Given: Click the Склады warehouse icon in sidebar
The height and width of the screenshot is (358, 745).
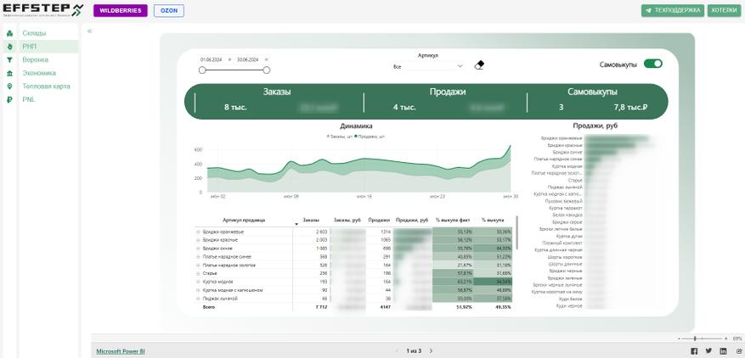Looking at the screenshot, I should coord(9,33).
